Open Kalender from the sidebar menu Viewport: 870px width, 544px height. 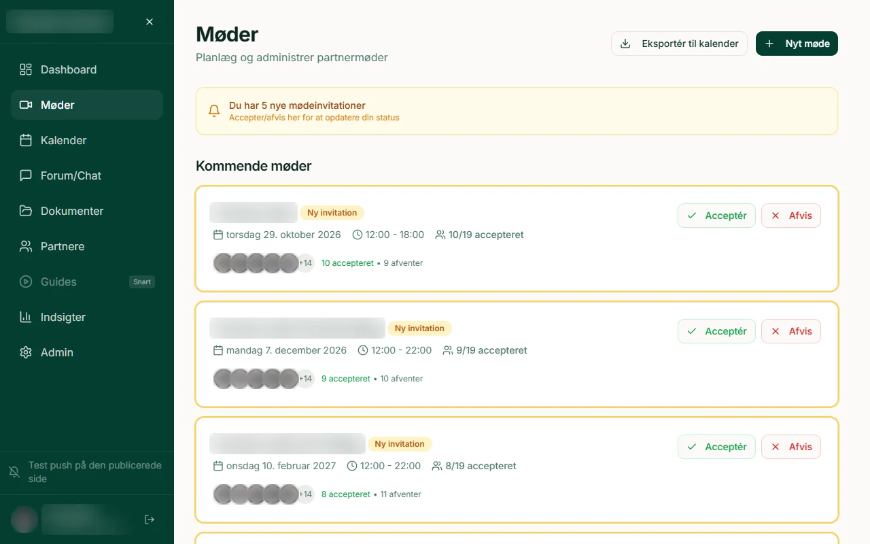point(87,140)
